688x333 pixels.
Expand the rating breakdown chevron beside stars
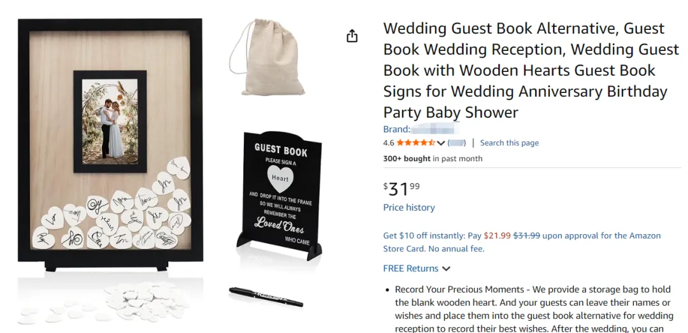click(441, 143)
